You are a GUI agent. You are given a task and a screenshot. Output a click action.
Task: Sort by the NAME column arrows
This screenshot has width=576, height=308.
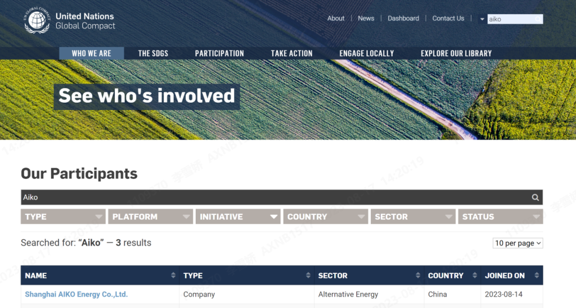(x=173, y=275)
